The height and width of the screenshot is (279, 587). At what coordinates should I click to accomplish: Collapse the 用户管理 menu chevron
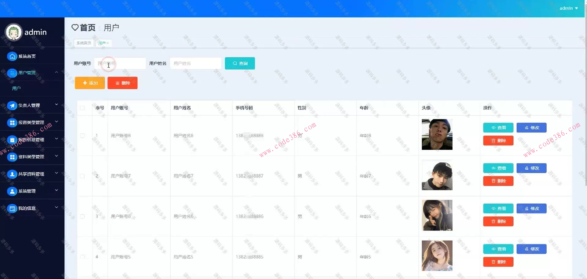point(57,72)
